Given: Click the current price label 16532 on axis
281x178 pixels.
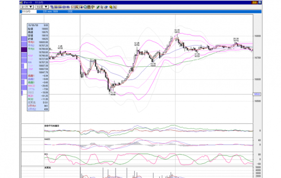Looking at the screenshot, I should point(257,94).
